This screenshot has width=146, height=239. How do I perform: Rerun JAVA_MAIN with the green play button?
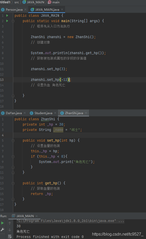click(3, 223)
